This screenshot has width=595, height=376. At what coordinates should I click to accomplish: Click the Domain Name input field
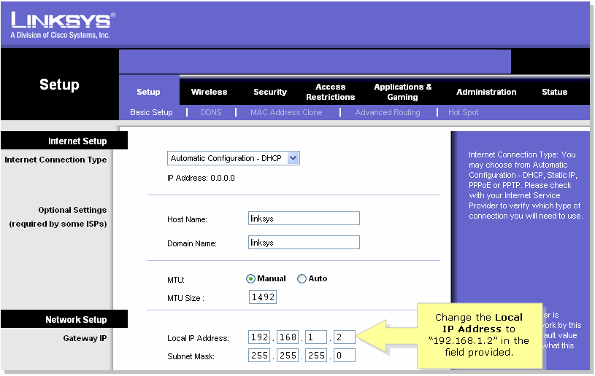click(x=304, y=243)
